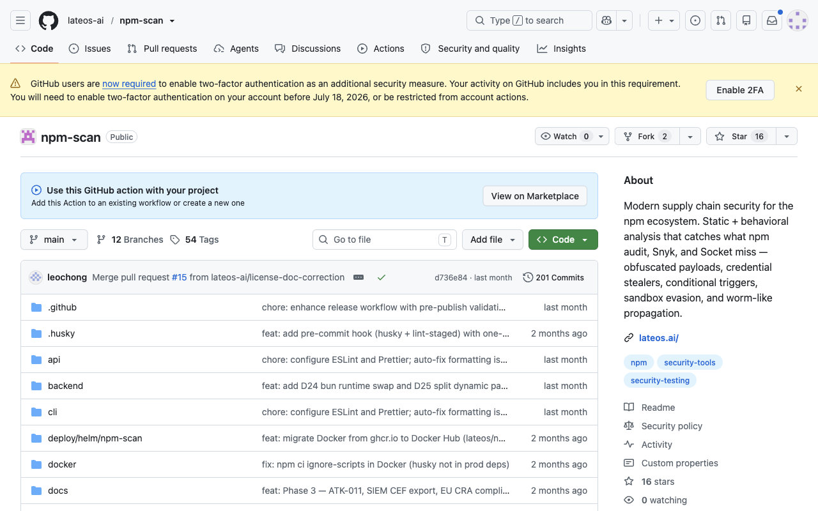Open the green Code dropdown button

coord(563,240)
